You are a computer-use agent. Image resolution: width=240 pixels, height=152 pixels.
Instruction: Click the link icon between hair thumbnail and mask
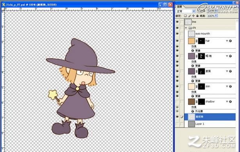[197, 41]
